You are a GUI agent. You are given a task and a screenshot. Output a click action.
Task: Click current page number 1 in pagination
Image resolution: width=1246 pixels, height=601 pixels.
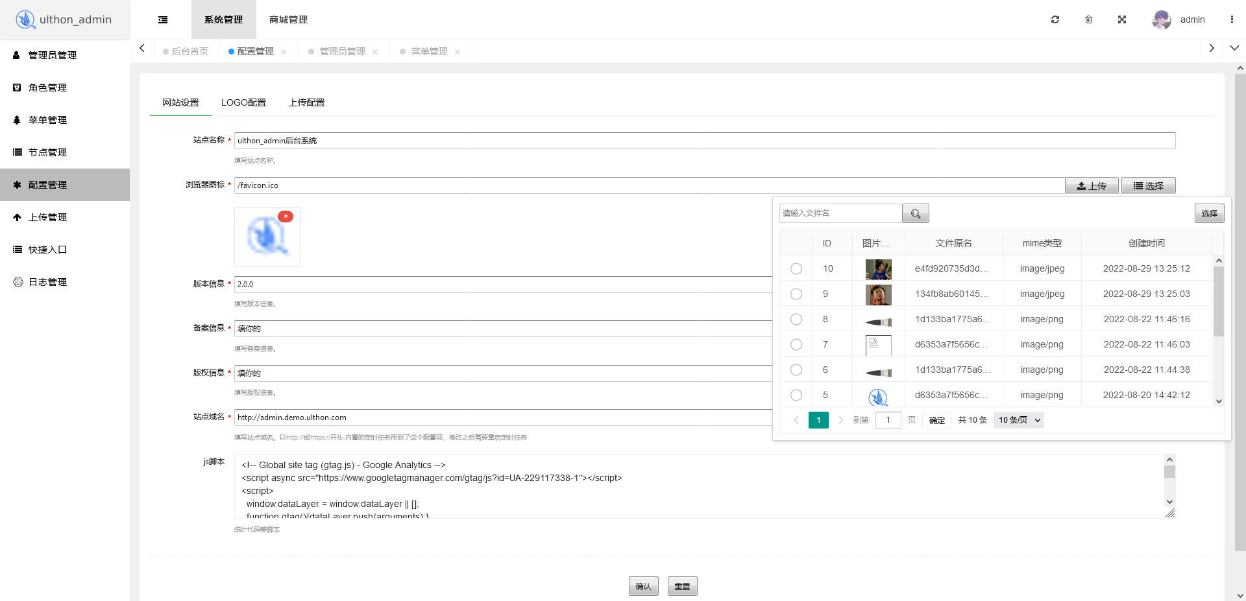pos(818,420)
